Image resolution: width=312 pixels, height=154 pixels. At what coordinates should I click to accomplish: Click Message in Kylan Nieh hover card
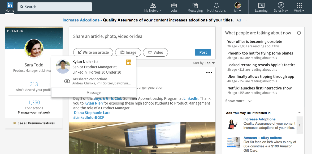[93, 93]
